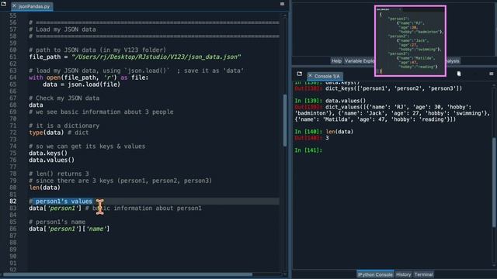Switch to the Variable Explorer tab
This screenshot has height=279, width=497.
360,60
